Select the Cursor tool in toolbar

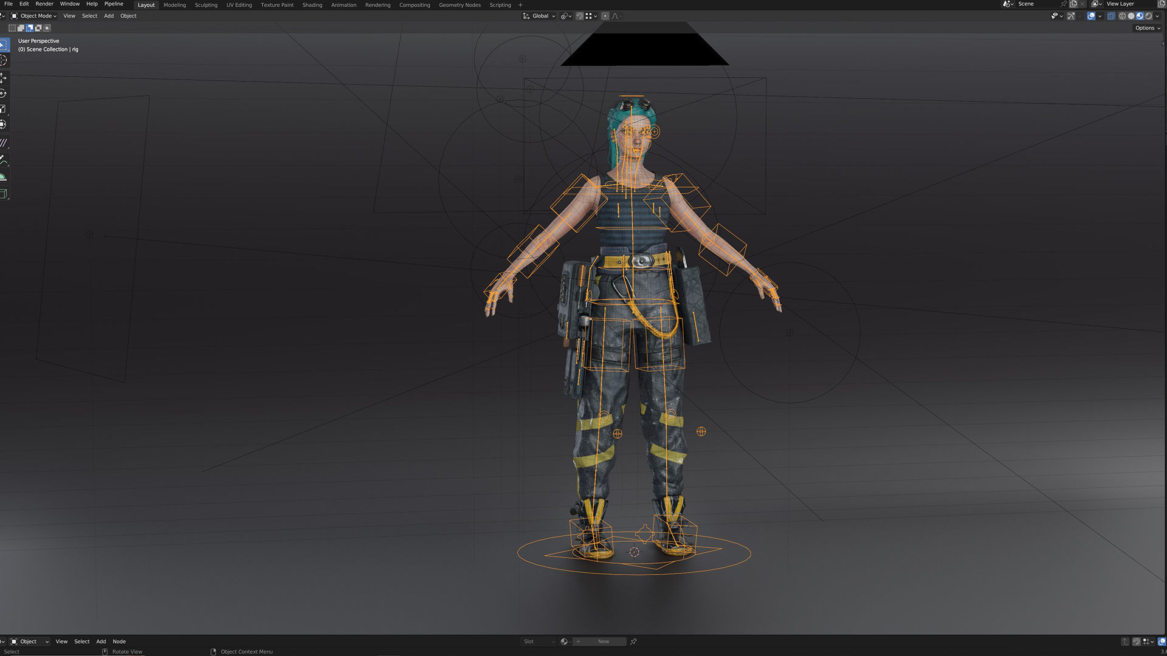3,60
